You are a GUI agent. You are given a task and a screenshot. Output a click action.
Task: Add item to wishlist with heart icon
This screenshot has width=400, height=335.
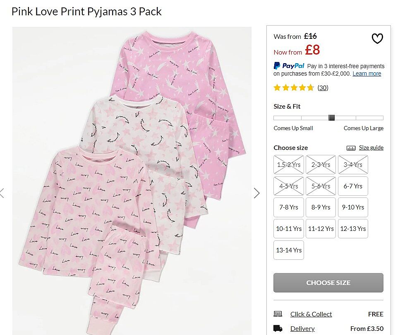pyautogui.click(x=377, y=39)
